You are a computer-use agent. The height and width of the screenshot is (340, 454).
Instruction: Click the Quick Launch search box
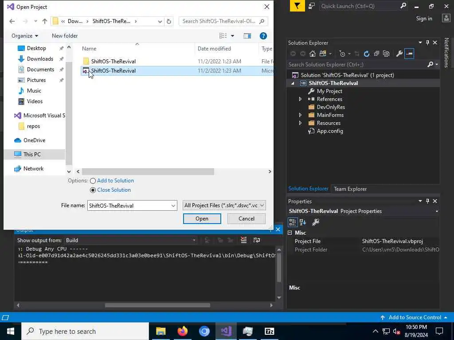364,6
